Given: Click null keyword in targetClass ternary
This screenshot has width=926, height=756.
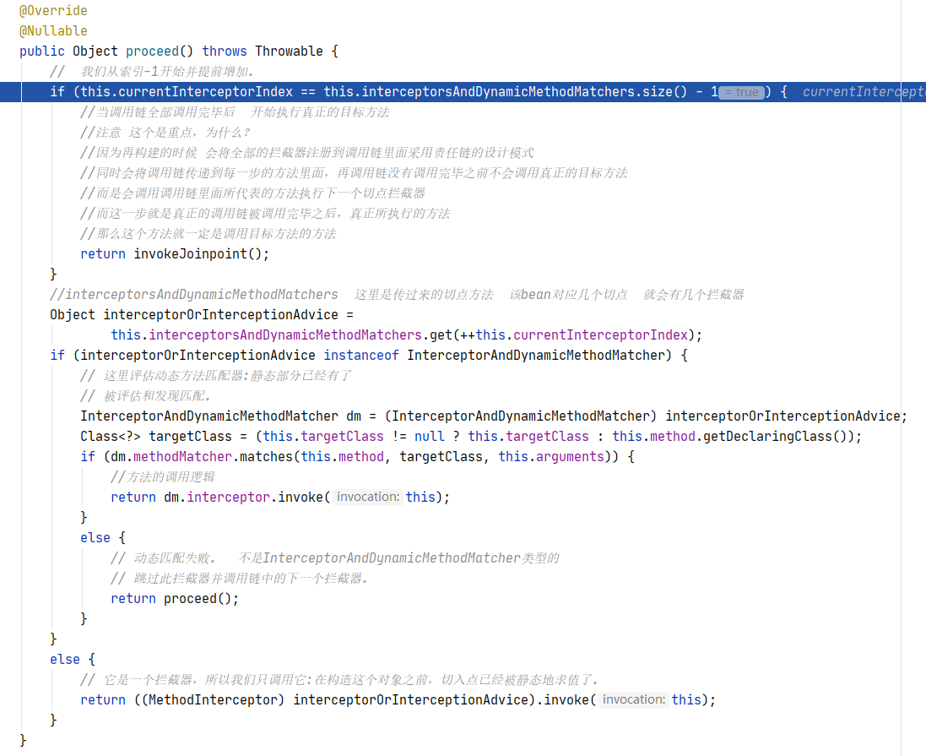Looking at the screenshot, I should tap(429, 437).
